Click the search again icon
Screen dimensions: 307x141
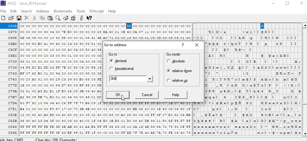(x=66, y=18)
